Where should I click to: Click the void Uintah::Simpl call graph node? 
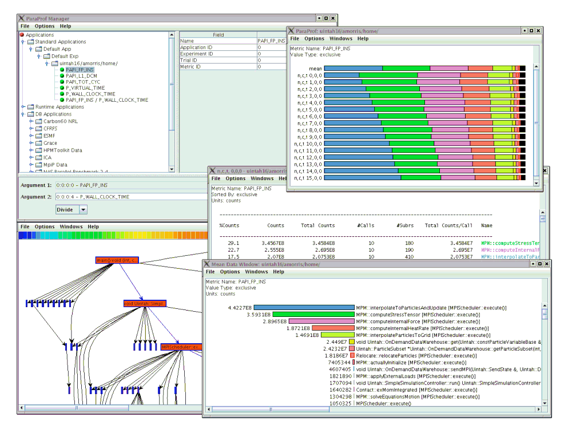click(x=145, y=303)
